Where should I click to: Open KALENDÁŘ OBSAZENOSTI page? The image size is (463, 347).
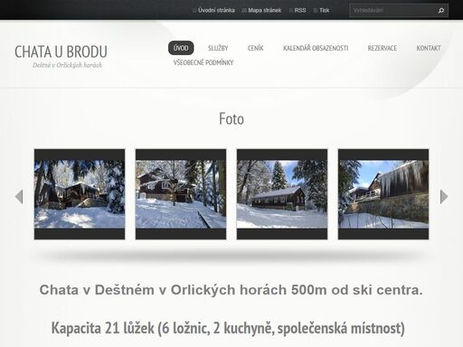(316, 48)
